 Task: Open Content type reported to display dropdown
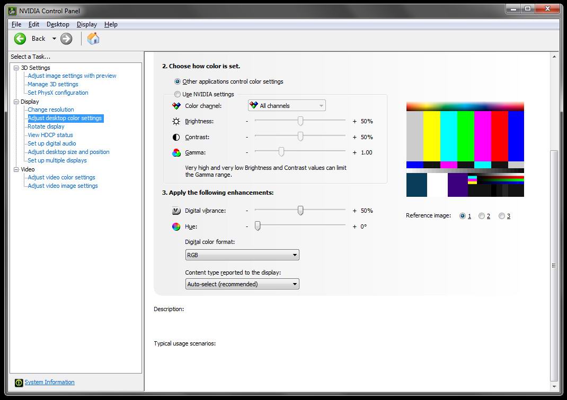[x=242, y=284]
